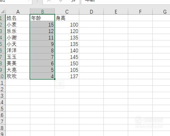
Task: Select the row 7 header
Action: coord(2,57)
